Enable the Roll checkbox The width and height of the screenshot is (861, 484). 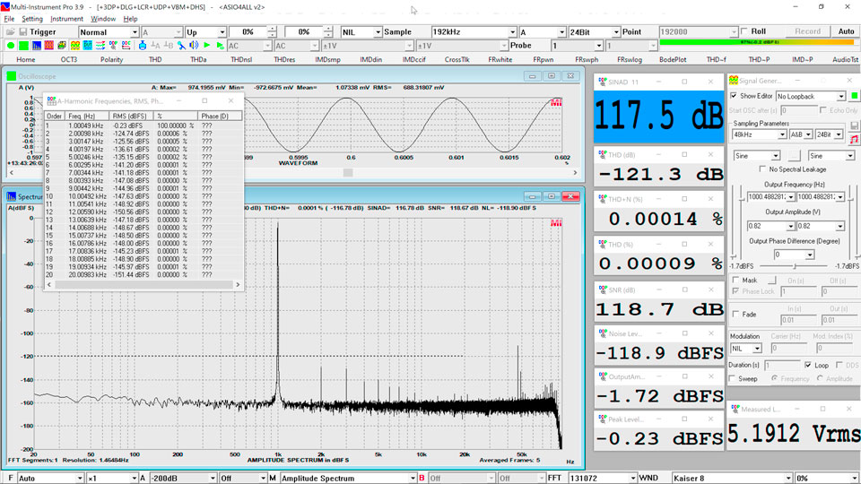744,31
